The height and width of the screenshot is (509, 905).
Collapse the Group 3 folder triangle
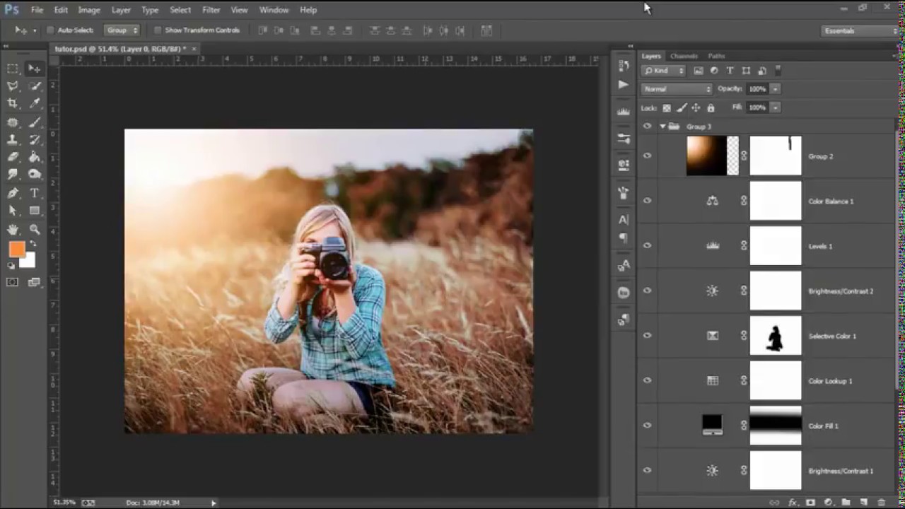click(662, 127)
